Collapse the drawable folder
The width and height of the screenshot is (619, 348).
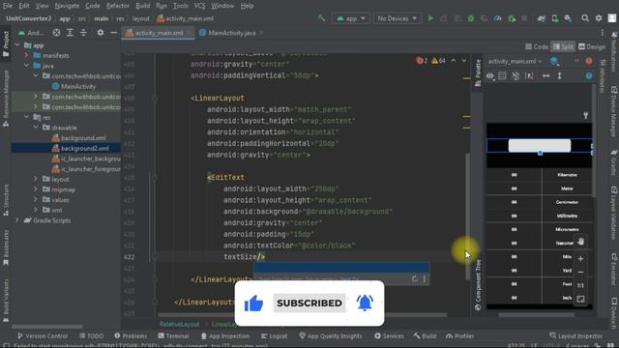tap(36, 128)
